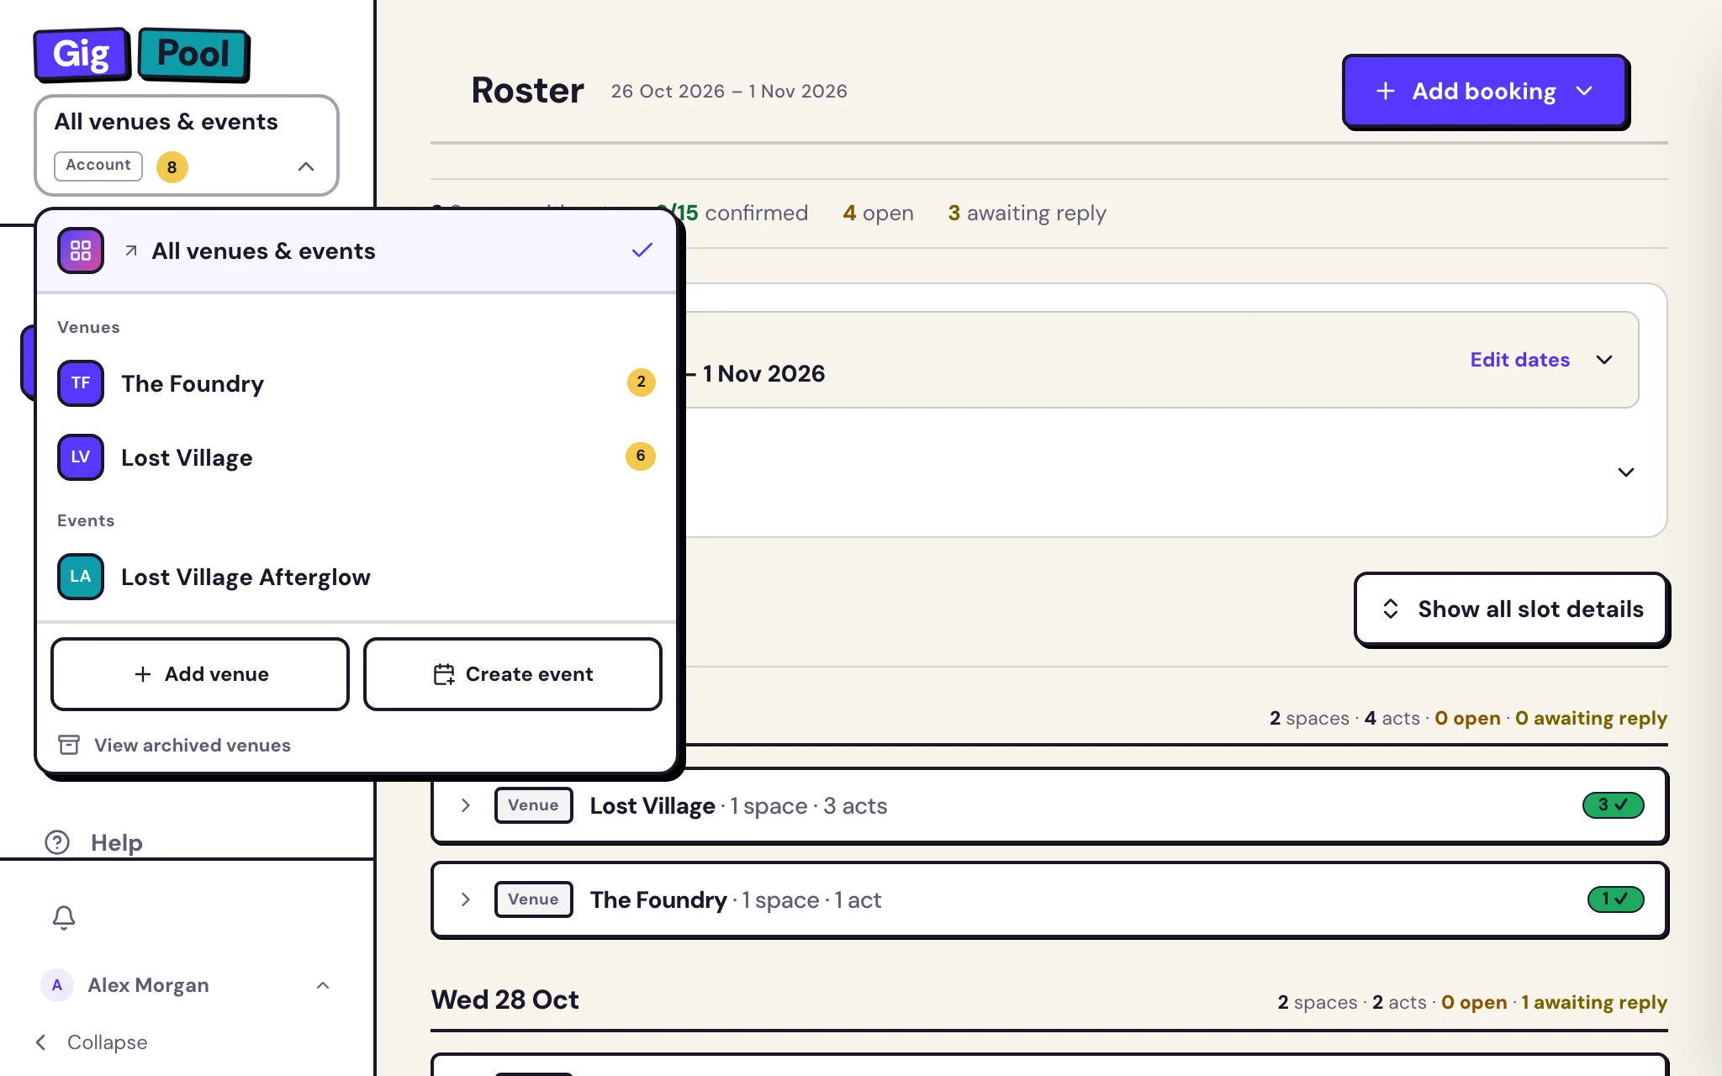The image size is (1722, 1076).
Task: Click the LA avatar icon
Action: click(81, 577)
